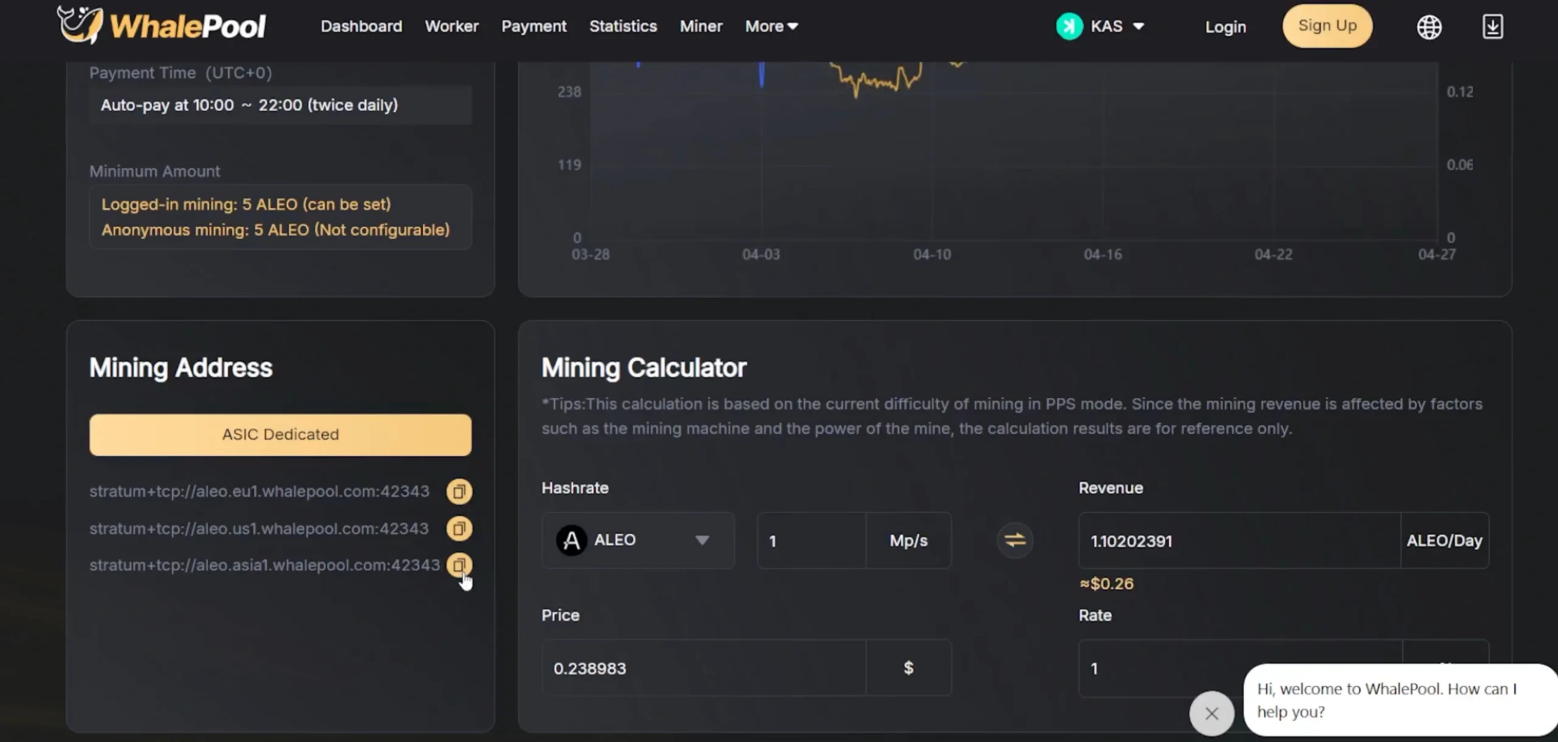This screenshot has height=742, width=1558.
Task: Click the ALEO/Day revenue unit
Action: tap(1444, 541)
